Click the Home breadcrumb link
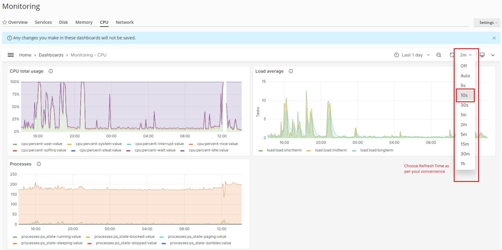502x250 pixels. coord(25,55)
